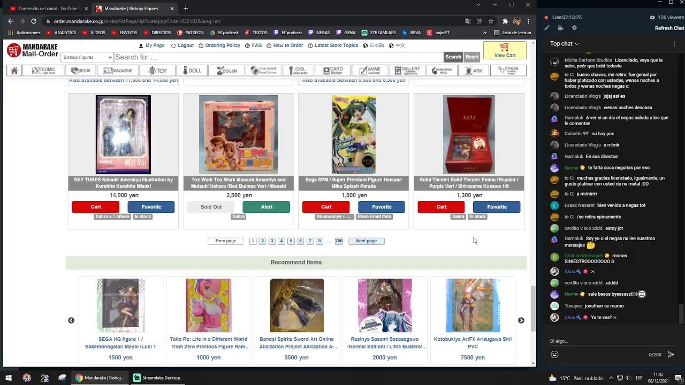
Task: Open Chrome Mandarake window from taskbar
Action: [x=100, y=378]
